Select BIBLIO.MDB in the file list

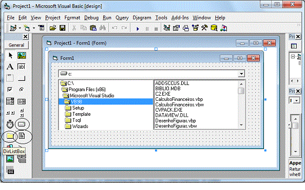click(x=168, y=89)
